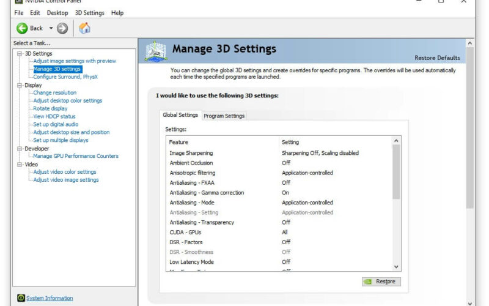Click the settings list scrollbar thumb
The width and height of the screenshot is (489, 306).
[x=396, y=172]
